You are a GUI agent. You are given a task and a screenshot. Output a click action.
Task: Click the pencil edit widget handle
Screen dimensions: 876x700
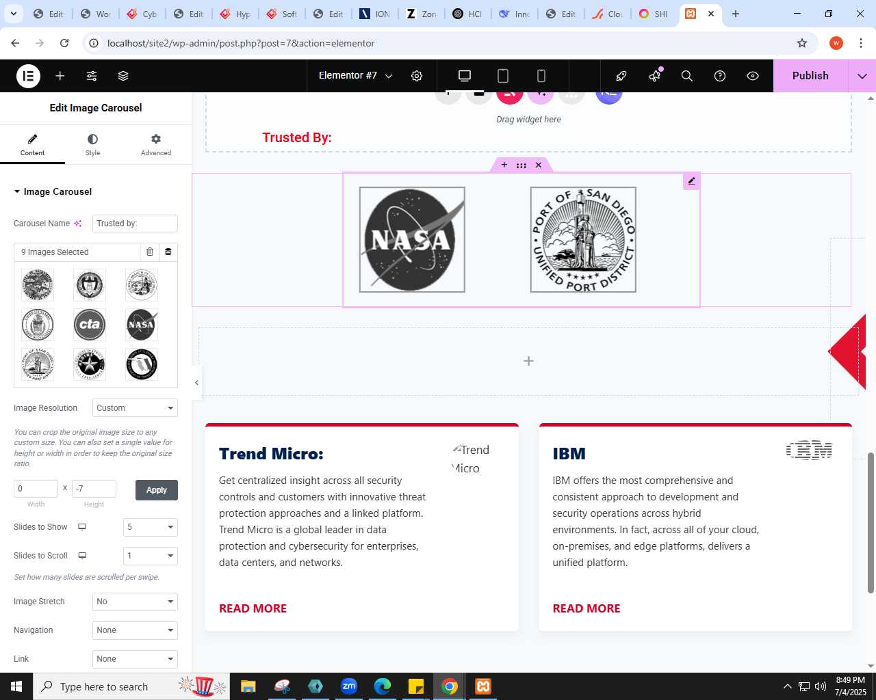[x=691, y=181]
